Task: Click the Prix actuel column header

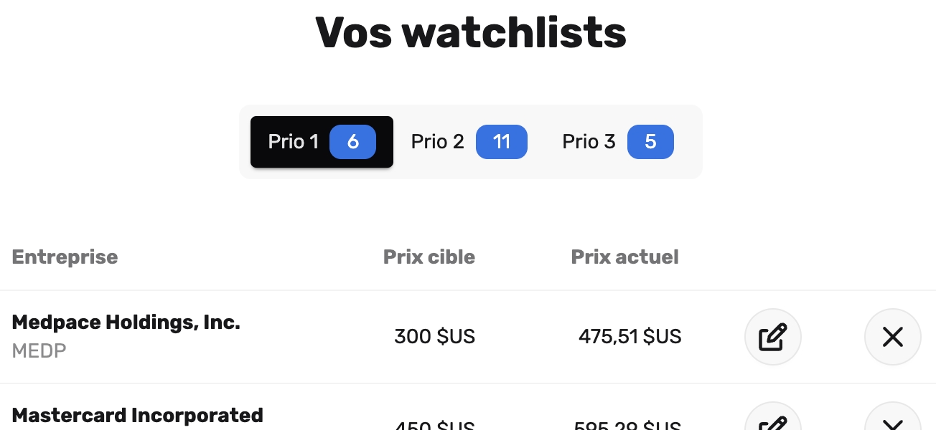Action: coord(624,257)
